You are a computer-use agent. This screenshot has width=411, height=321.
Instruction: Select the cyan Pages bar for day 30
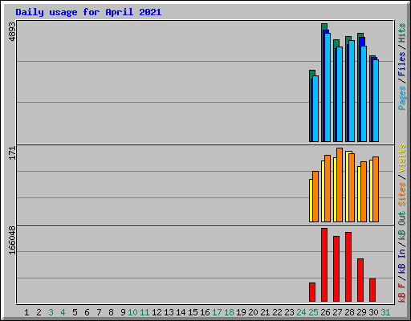pyautogui.click(x=376, y=100)
